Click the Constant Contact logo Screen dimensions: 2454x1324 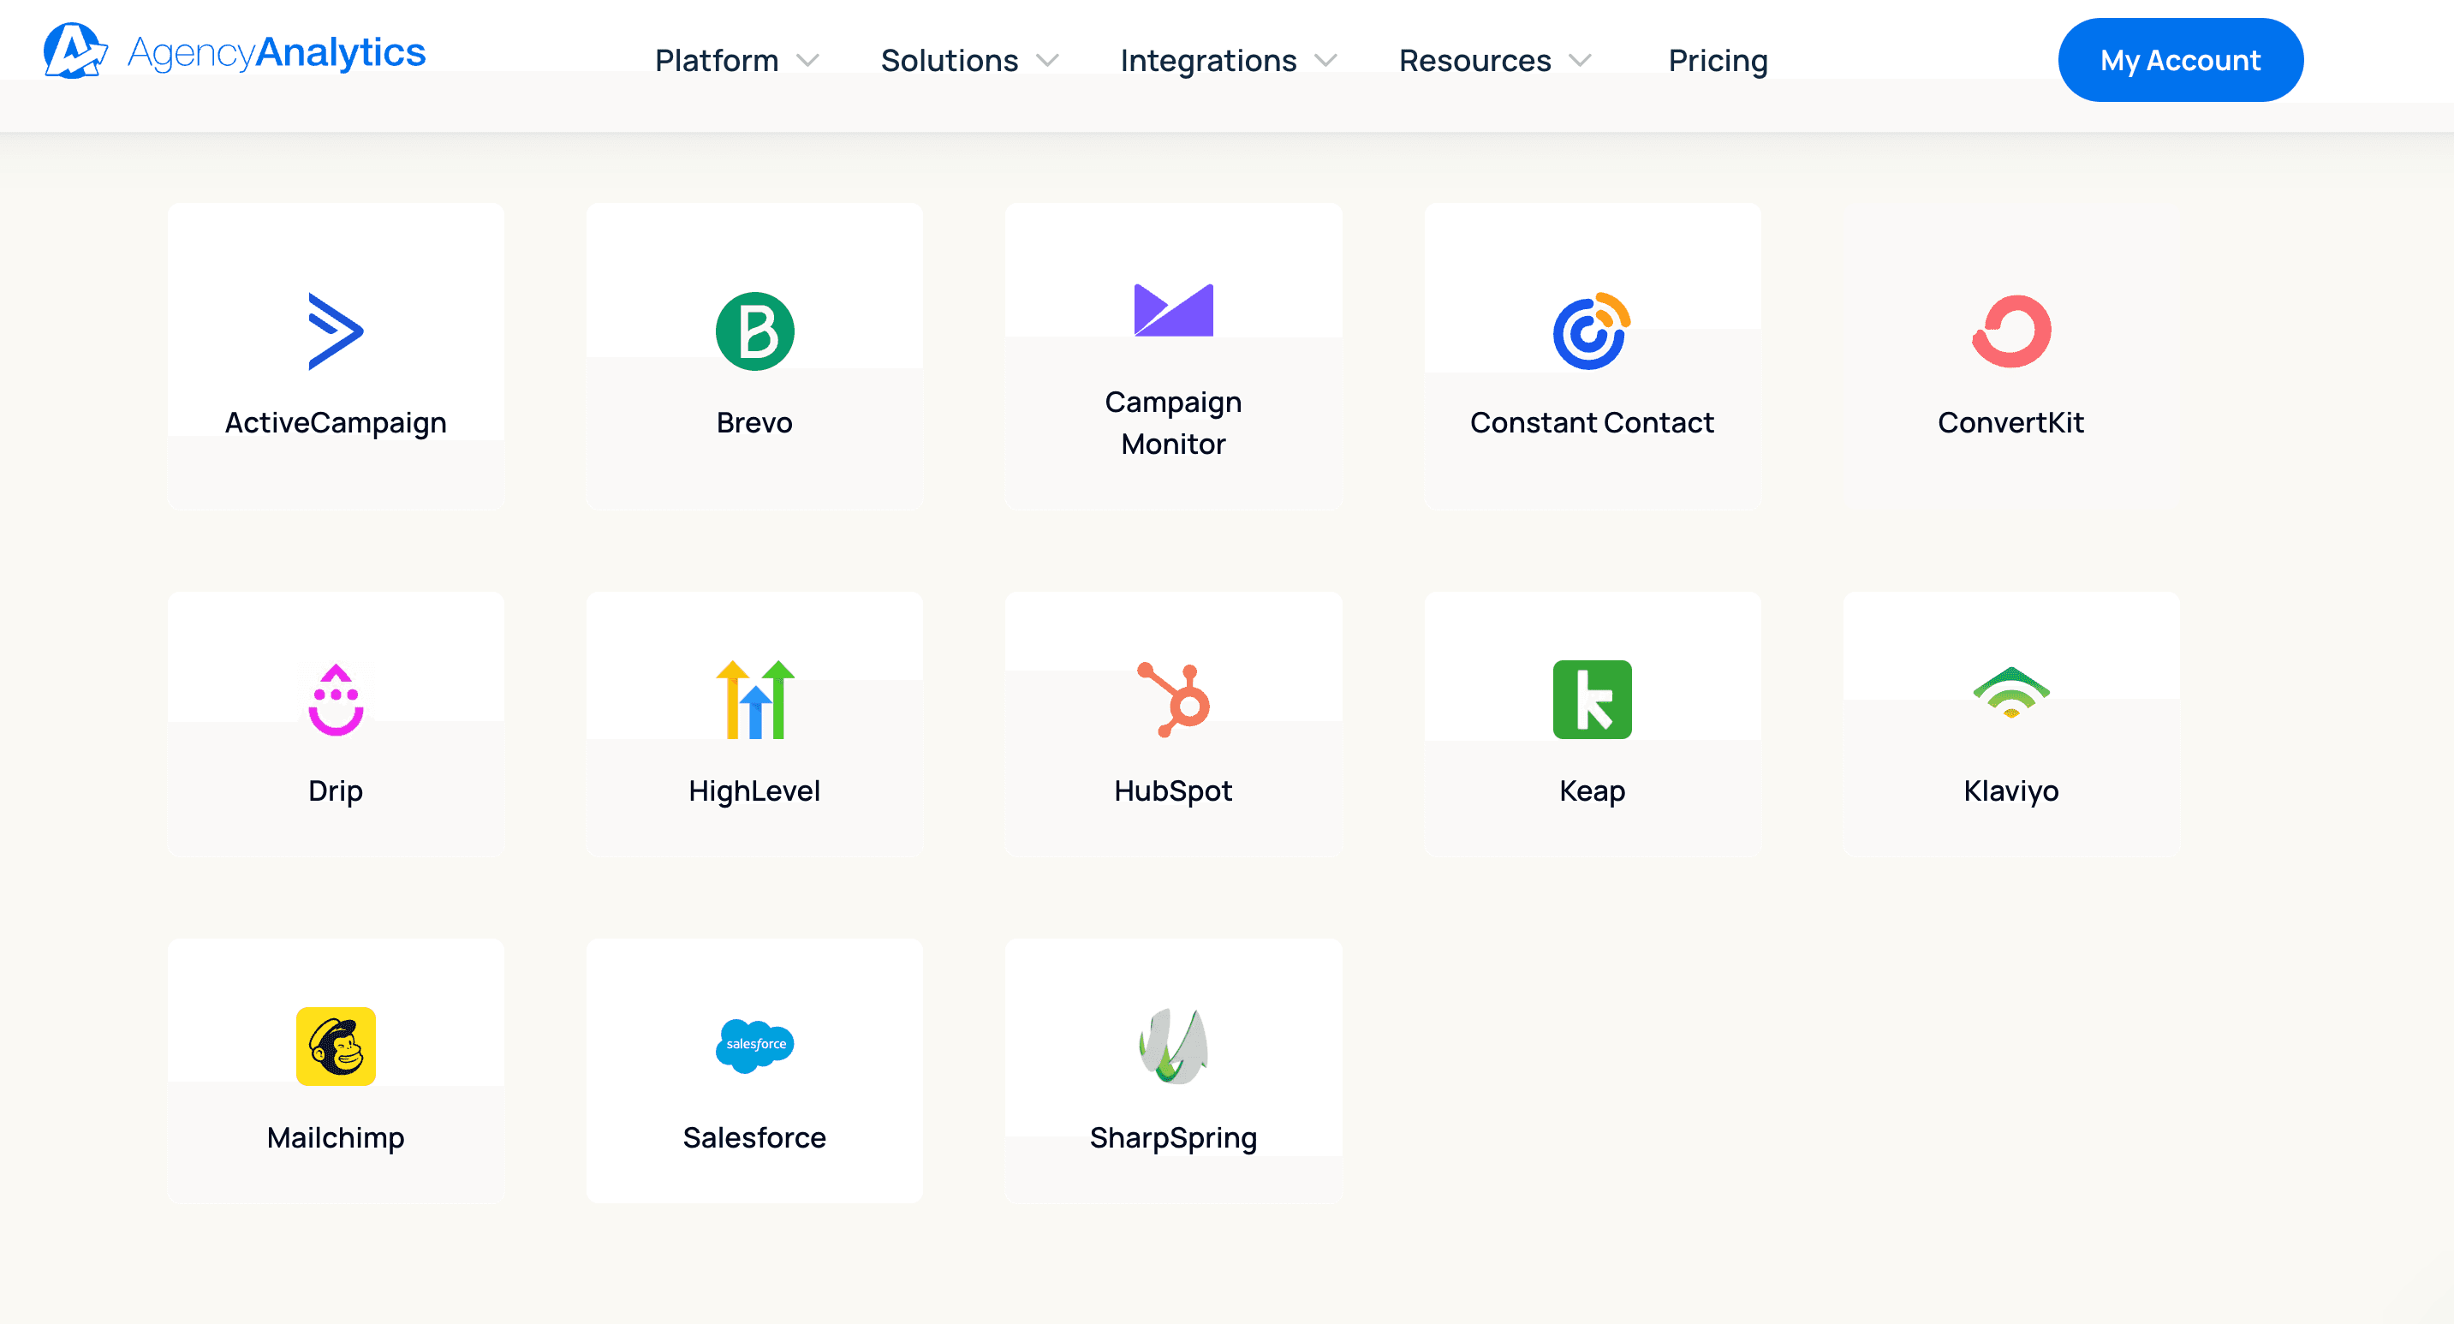tap(1592, 331)
